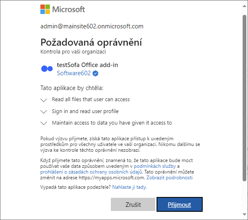Viewport: 248px width, 220px height.
Task: Click the 'testSofa Office add-in' name
Action: 87,65
